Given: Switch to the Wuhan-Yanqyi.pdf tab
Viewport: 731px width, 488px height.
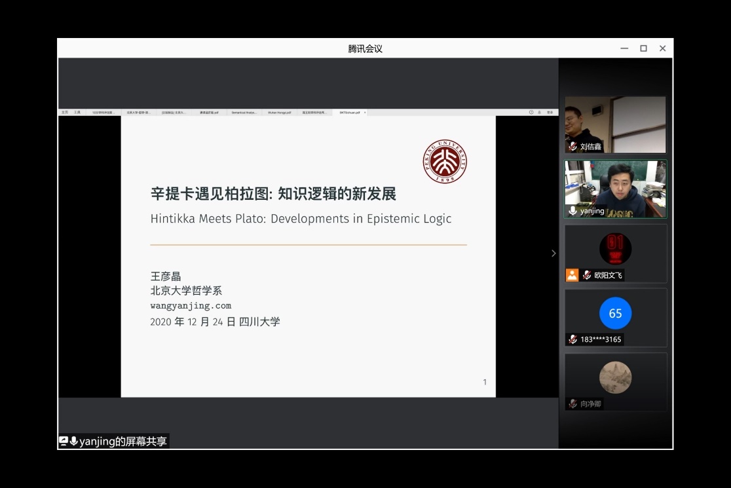Looking at the screenshot, I should click(x=280, y=113).
